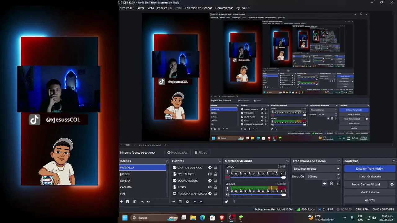This screenshot has height=223, width=397.
Task: Undock the Mezclador de audio panel
Action: pos(287,161)
